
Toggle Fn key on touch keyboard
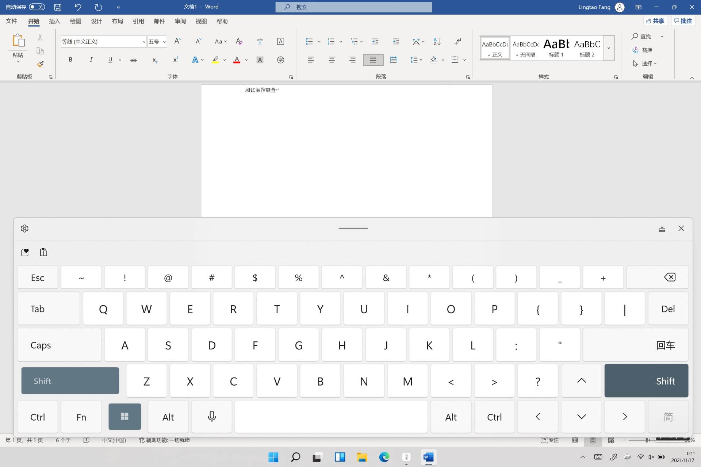click(81, 417)
